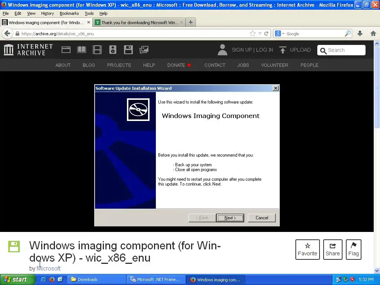
Task: Launch Internet Explorer from quick launch
Action: [43, 279]
